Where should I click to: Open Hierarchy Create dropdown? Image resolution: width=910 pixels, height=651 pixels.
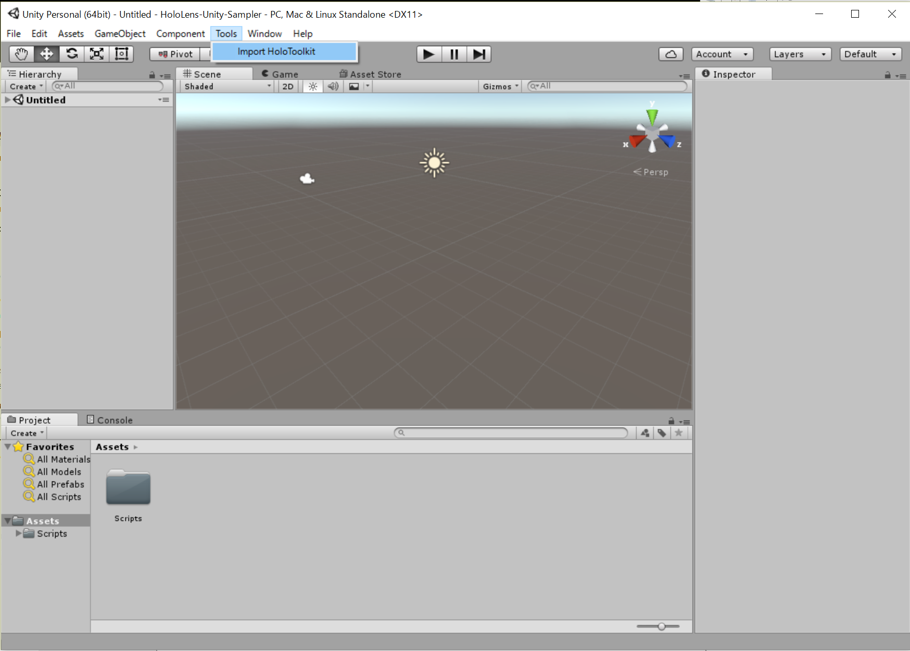click(26, 86)
